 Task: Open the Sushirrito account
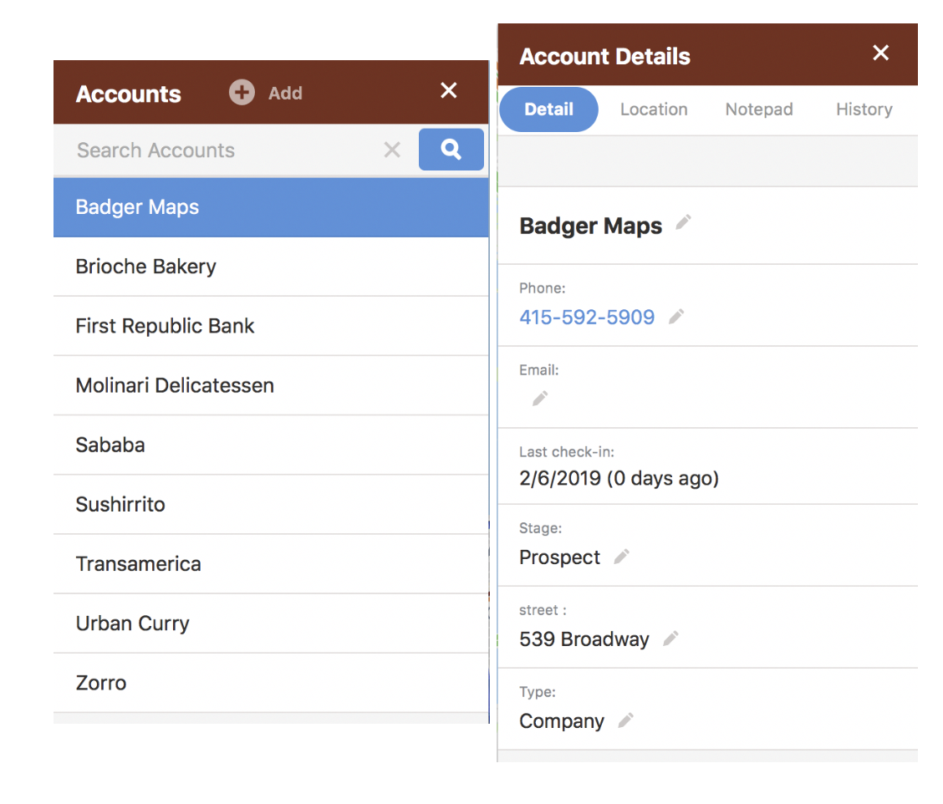click(271, 505)
